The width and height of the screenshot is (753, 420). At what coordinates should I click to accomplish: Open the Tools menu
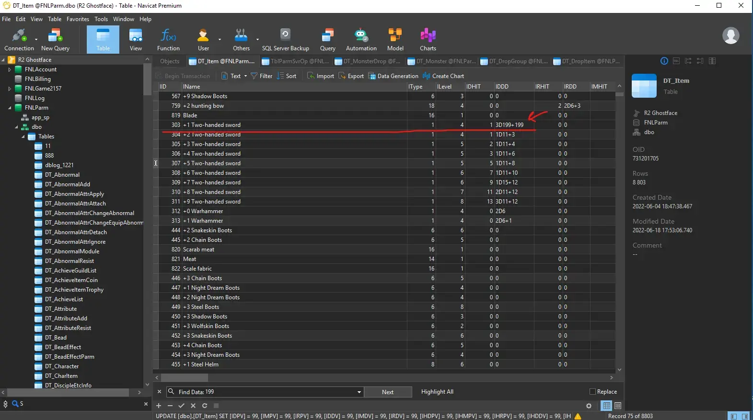click(101, 19)
